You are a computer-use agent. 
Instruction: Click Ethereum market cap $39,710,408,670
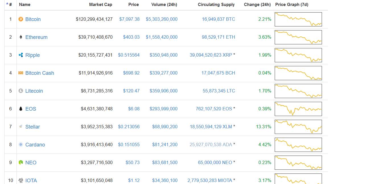tap(95, 37)
